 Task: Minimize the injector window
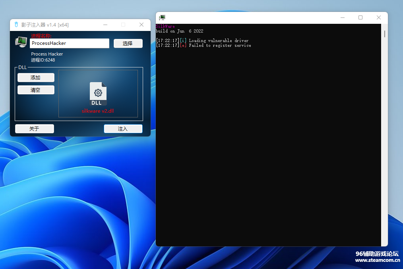[x=105, y=25]
